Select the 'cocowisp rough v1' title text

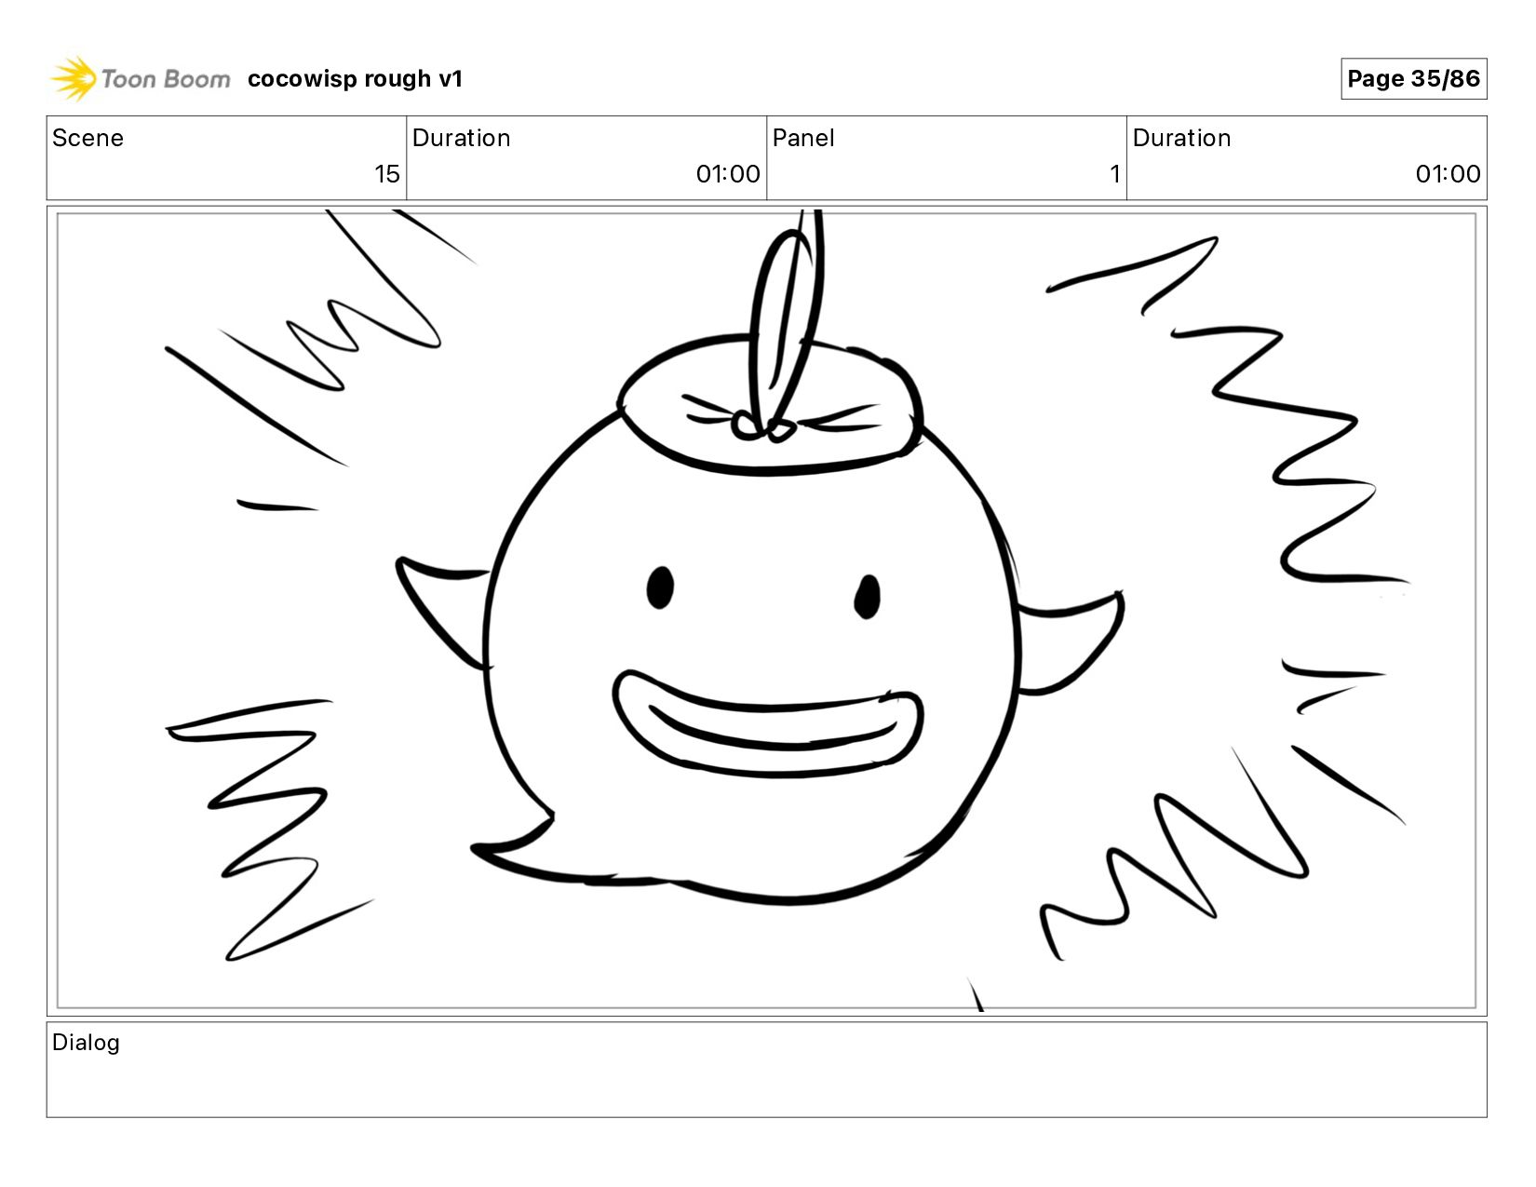355,79
